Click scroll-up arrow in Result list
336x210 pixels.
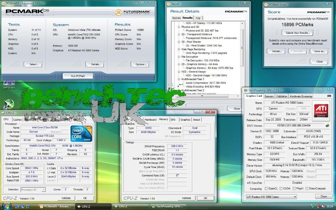tap(242, 23)
